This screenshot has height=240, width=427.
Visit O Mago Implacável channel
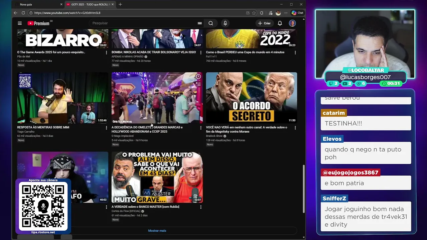[x=122, y=136]
